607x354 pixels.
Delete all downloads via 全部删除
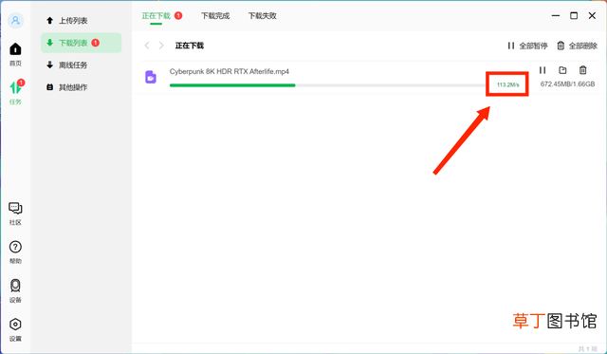coord(578,46)
